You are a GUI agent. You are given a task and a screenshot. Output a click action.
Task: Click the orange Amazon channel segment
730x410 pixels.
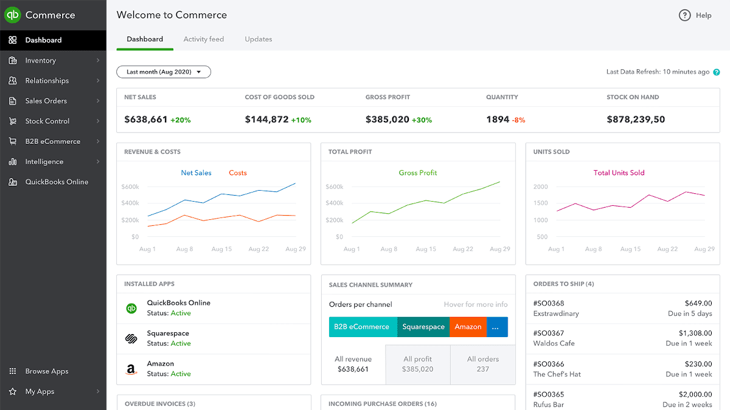click(468, 327)
